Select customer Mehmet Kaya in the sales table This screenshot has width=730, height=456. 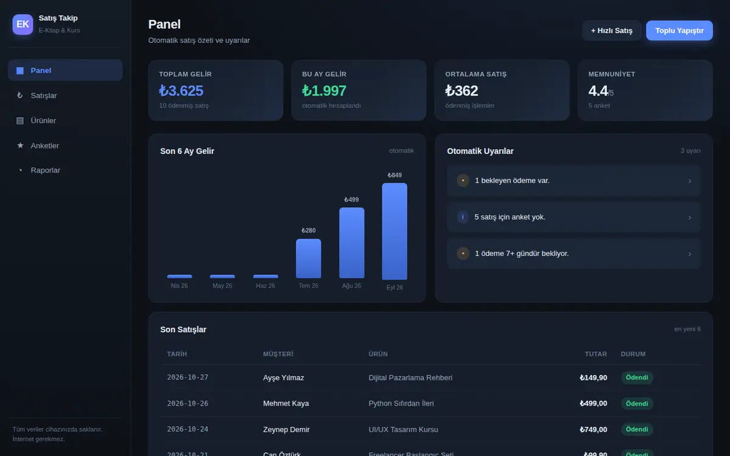click(x=286, y=404)
